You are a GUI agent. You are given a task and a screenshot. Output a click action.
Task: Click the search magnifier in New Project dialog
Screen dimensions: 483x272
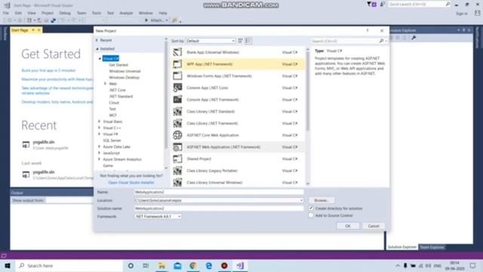pyautogui.click(x=381, y=41)
